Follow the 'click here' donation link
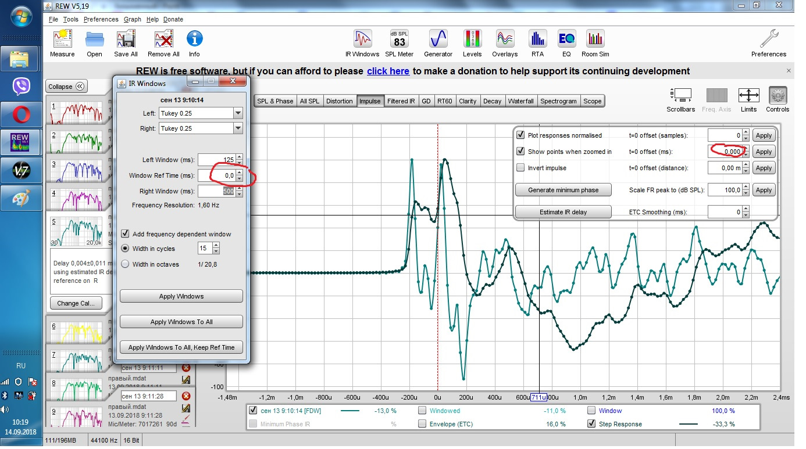This screenshot has height=449, width=806. click(388, 71)
